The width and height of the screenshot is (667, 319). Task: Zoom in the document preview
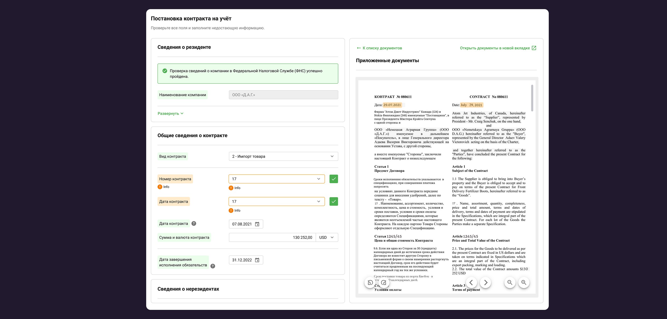pyautogui.click(x=524, y=282)
